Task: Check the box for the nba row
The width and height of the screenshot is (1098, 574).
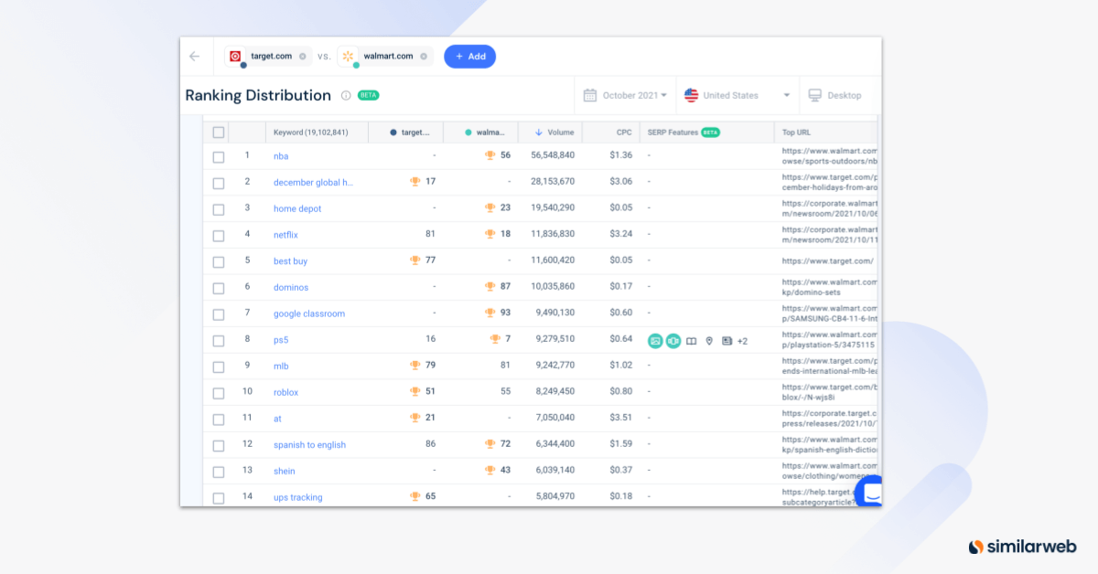Action: [218, 156]
